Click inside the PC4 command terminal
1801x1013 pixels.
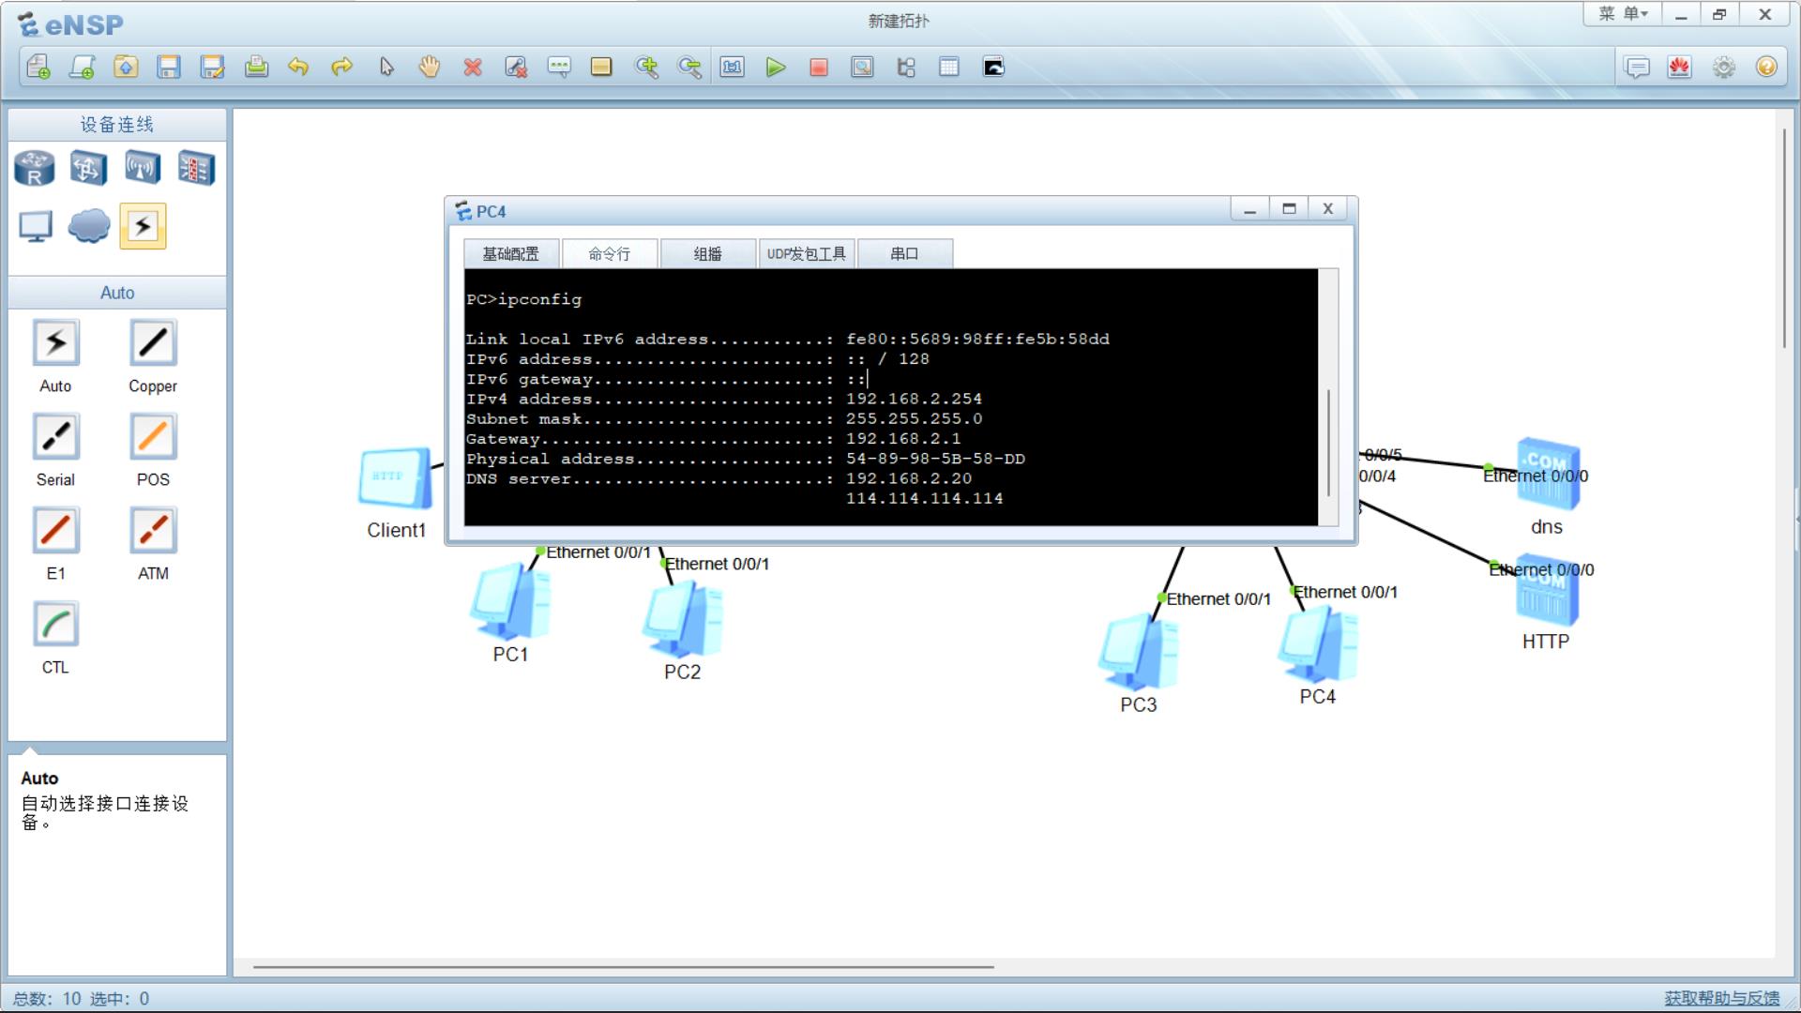pos(891,397)
